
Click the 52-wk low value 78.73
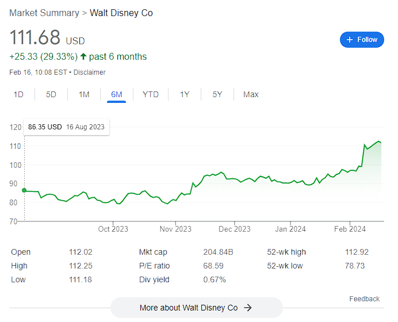355,266
